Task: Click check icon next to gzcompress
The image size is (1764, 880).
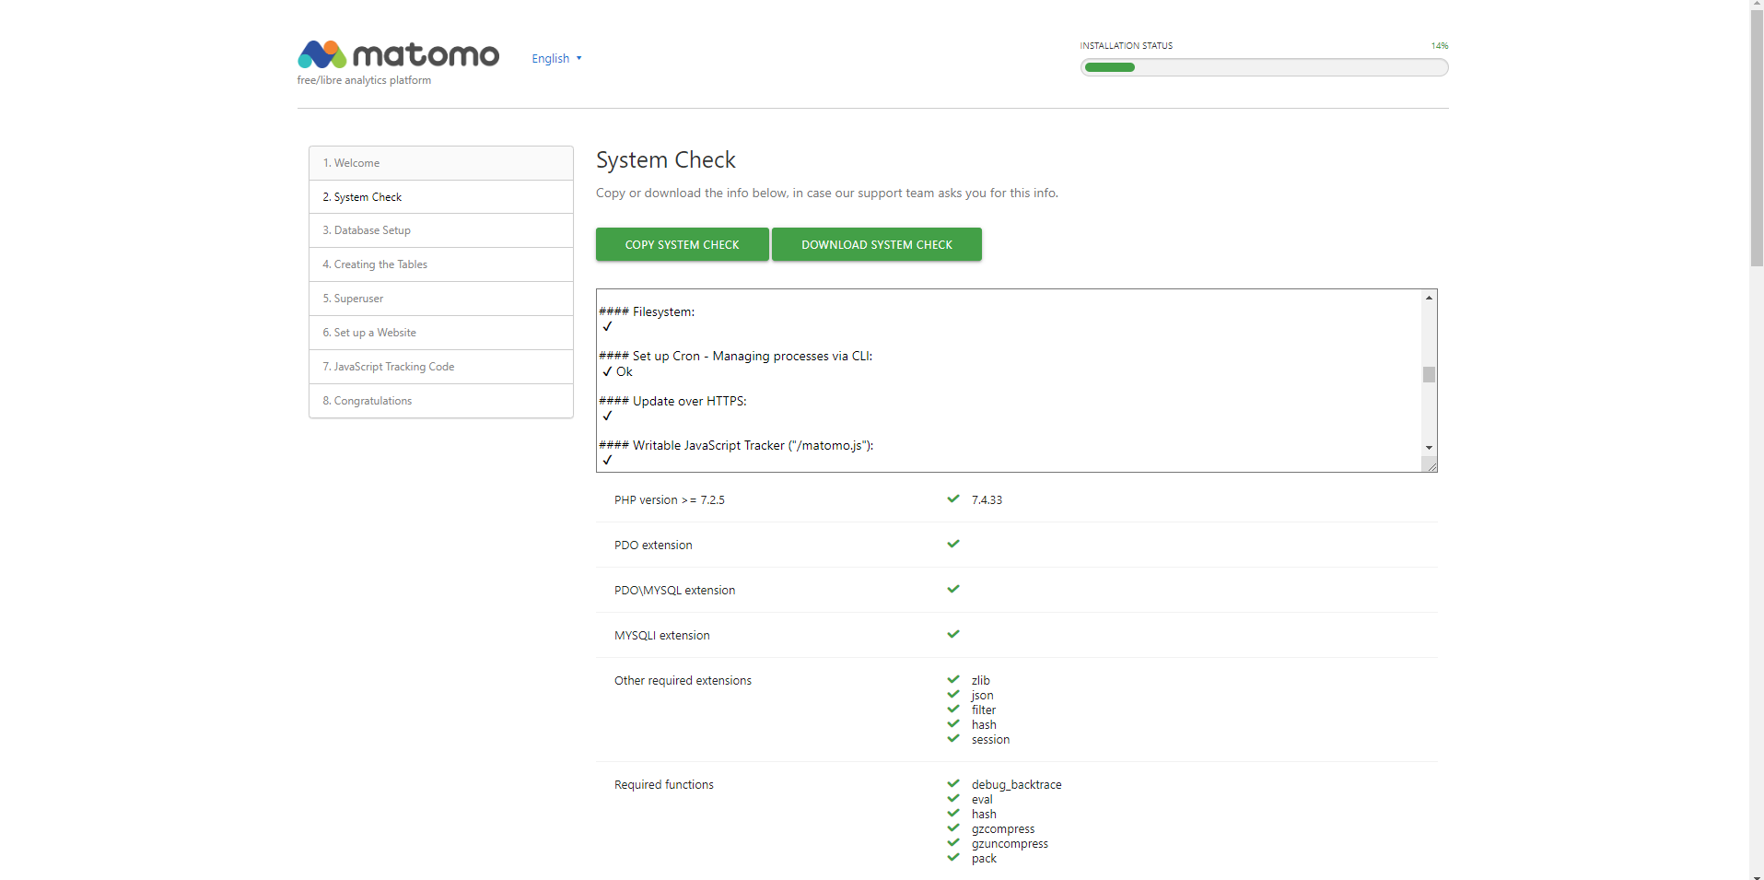Action: click(953, 827)
